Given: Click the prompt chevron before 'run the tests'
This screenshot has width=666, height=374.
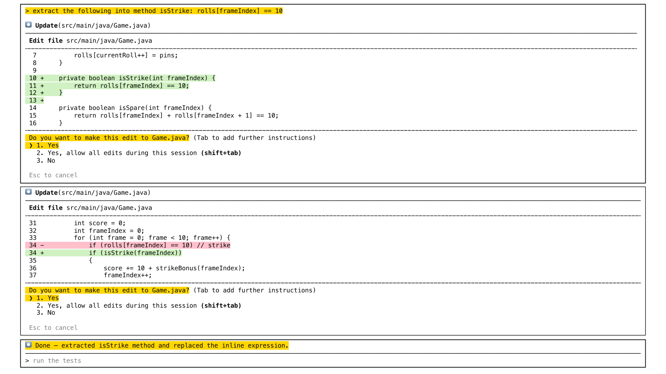Looking at the screenshot, I should [27, 361].
